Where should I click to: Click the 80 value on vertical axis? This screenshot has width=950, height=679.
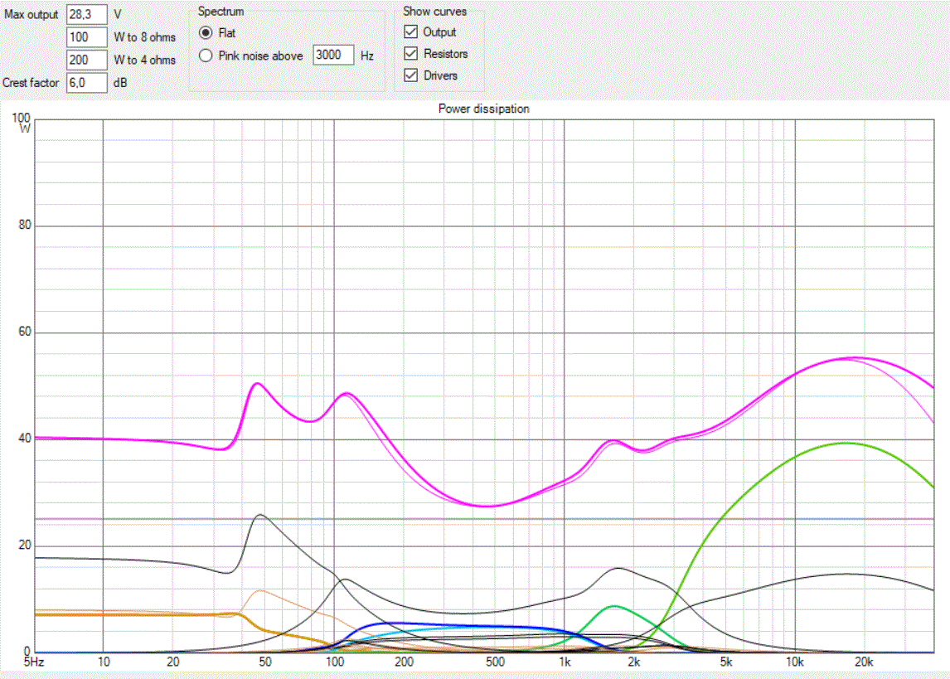24,225
